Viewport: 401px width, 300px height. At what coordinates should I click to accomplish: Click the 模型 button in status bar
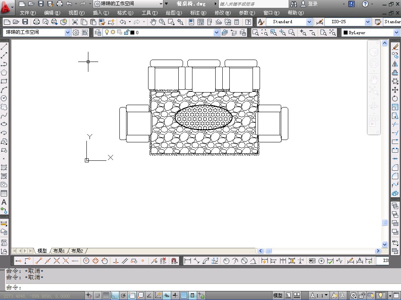point(277,295)
